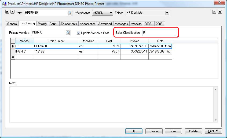The width and height of the screenshot is (227, 138).
Task: Open the Pricing tab
Action: tap(42, 24)
